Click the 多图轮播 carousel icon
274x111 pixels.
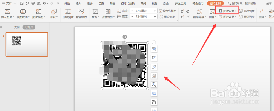point(23,12)
